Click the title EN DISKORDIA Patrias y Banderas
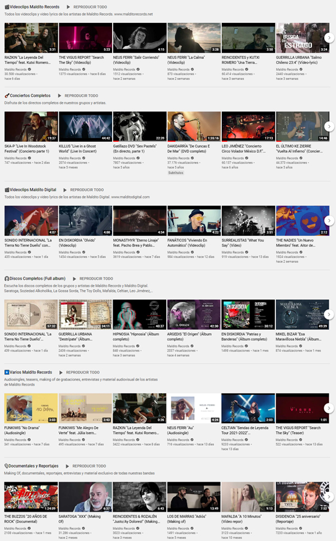 (x=244, y=337)
